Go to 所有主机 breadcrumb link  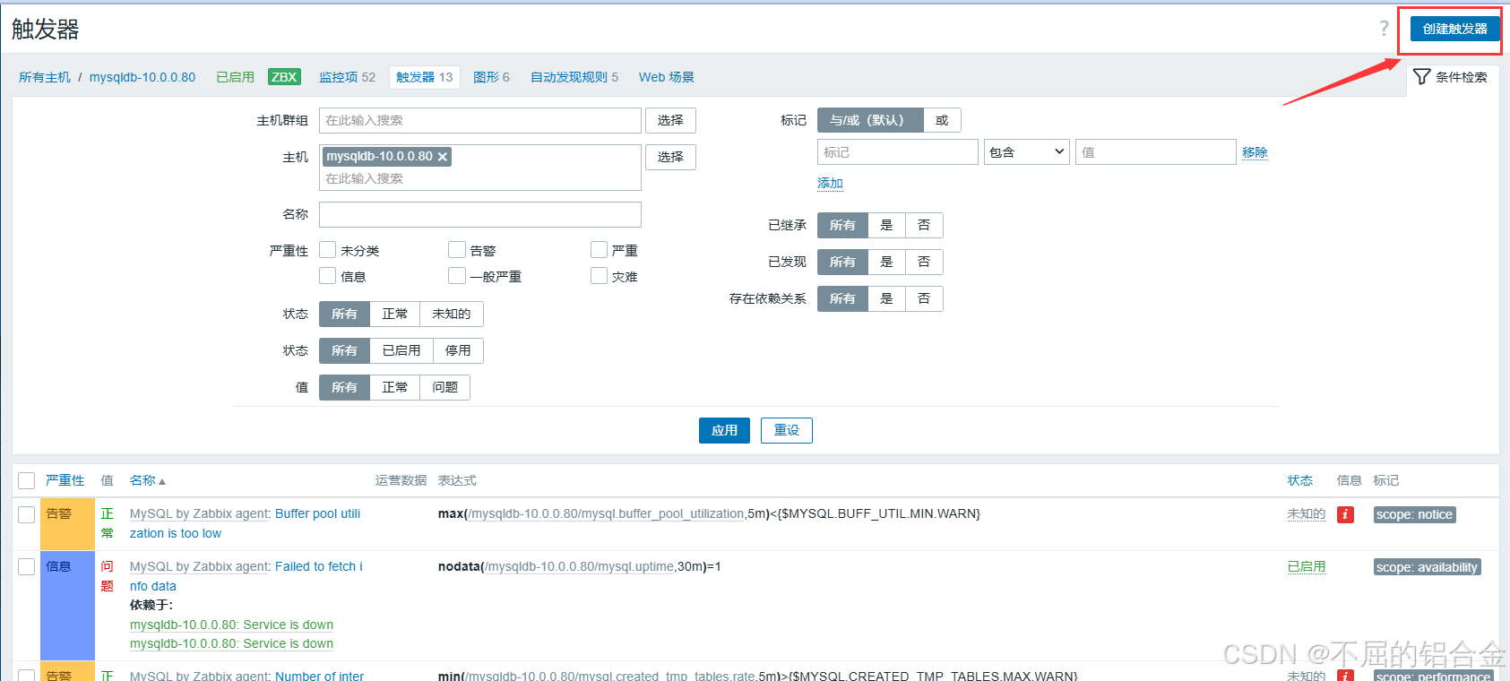(x=45, y=77)
